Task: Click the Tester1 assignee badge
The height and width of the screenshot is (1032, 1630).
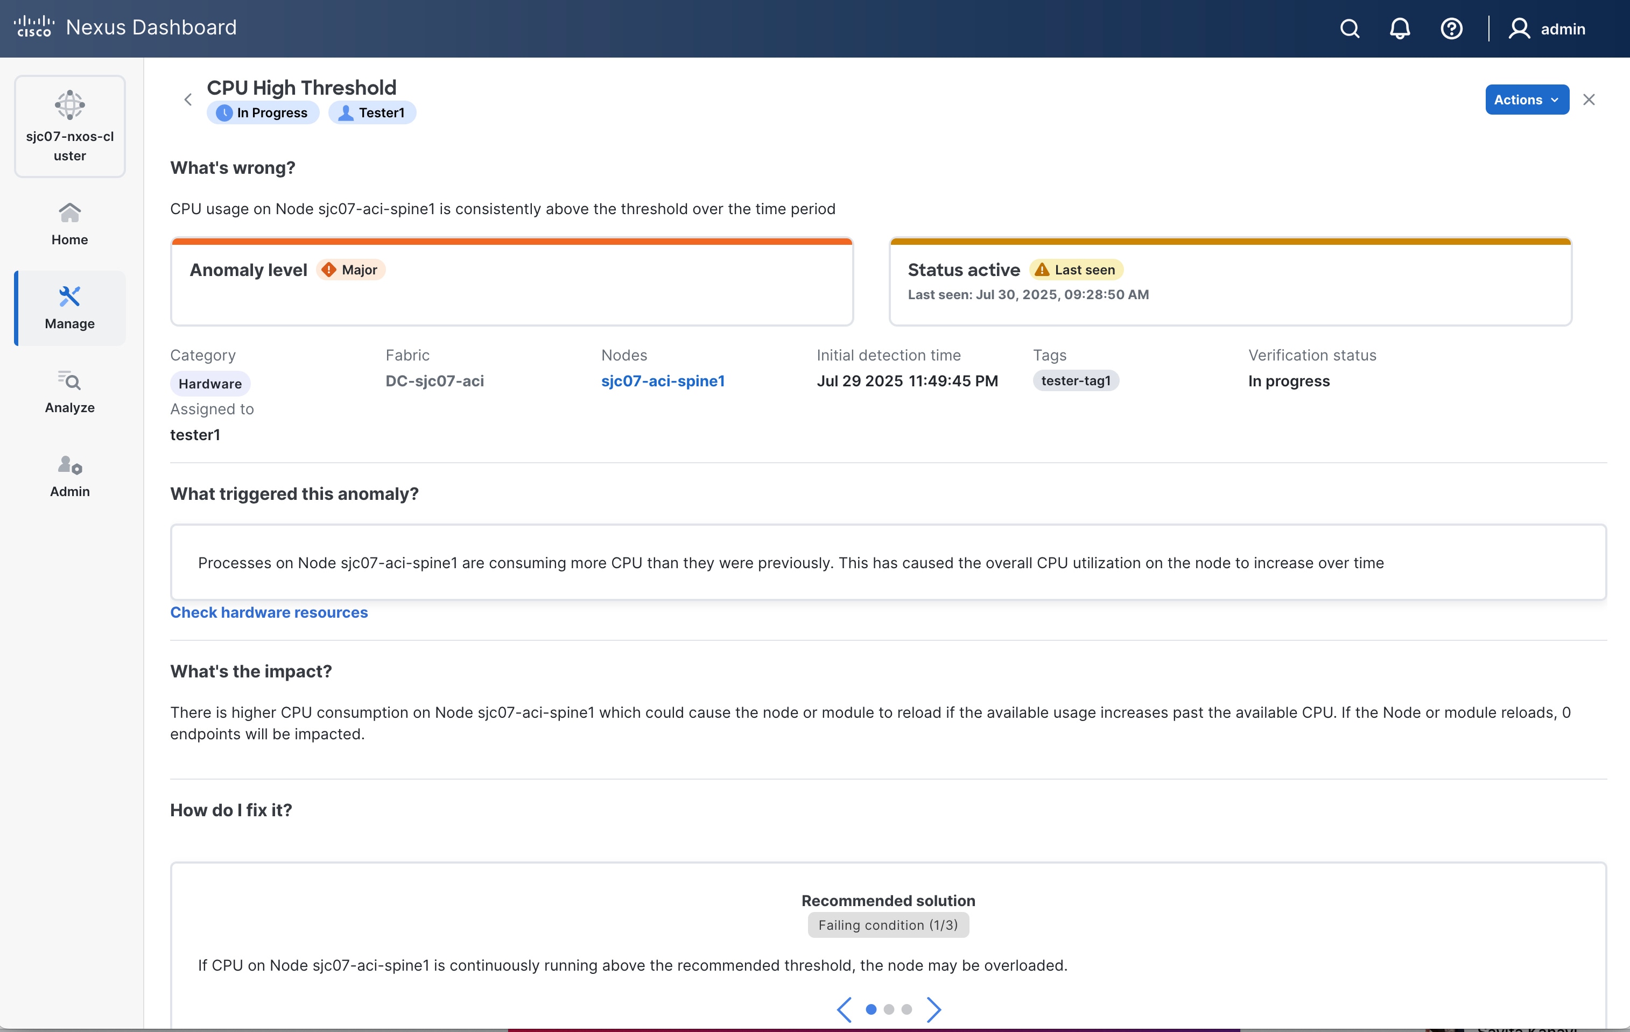Action: pos(371,112)
